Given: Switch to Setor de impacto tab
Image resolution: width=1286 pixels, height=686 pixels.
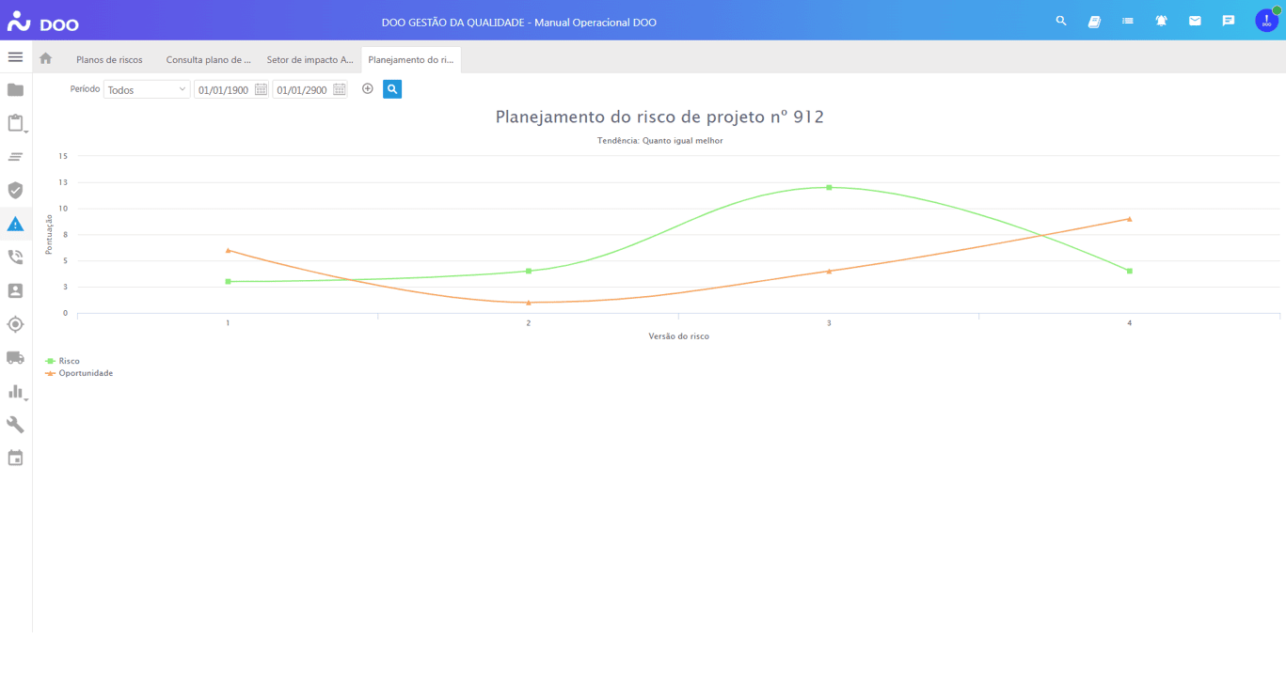Looking at the screenshot, I should point(310,60).
